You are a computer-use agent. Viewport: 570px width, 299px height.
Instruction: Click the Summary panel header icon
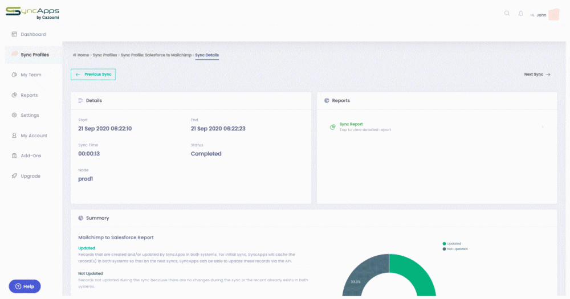[x=81, y=218]
